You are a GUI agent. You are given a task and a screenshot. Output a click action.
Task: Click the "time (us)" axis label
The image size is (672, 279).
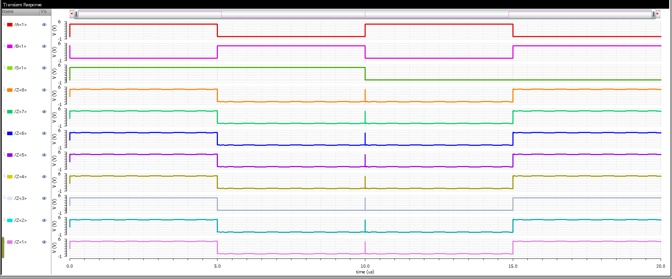click(365, 272)
